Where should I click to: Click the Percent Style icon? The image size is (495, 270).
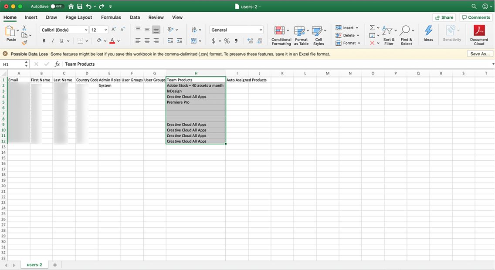pyautogui.click(x=227, y=40)
